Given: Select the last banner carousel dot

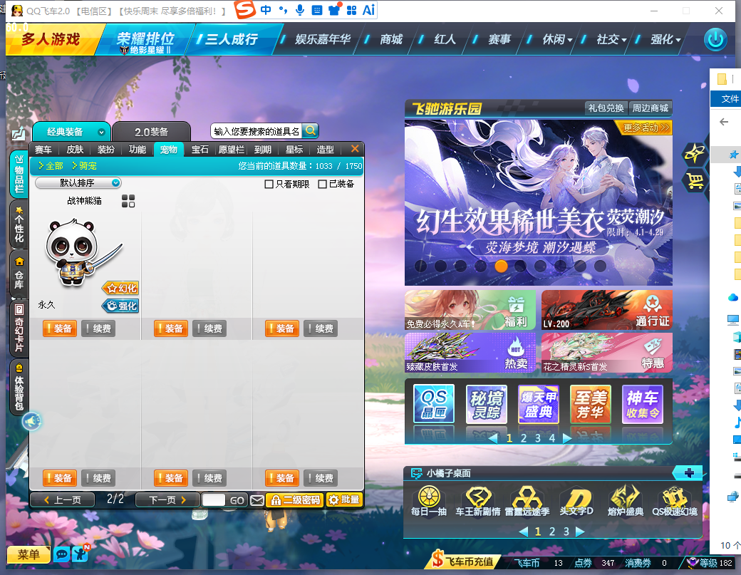Looking at the screenshot, I should pos(600,266).
